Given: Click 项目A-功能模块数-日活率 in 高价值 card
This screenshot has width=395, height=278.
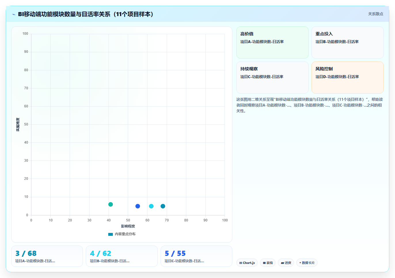Looking at the screenshot, I should pyautogui.click(x=262, y=42).
